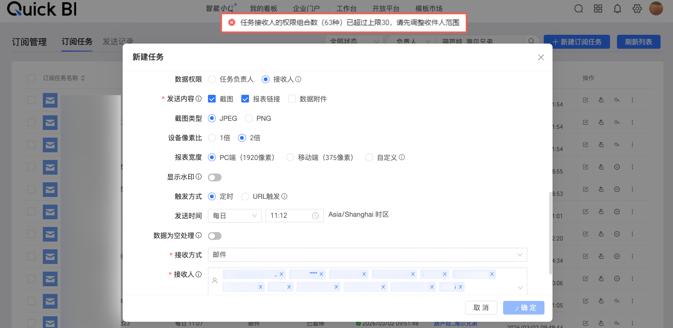Screen dimensions: 673x328
Task: Click 新建订阅任务 button
Action: coord(577,42)
